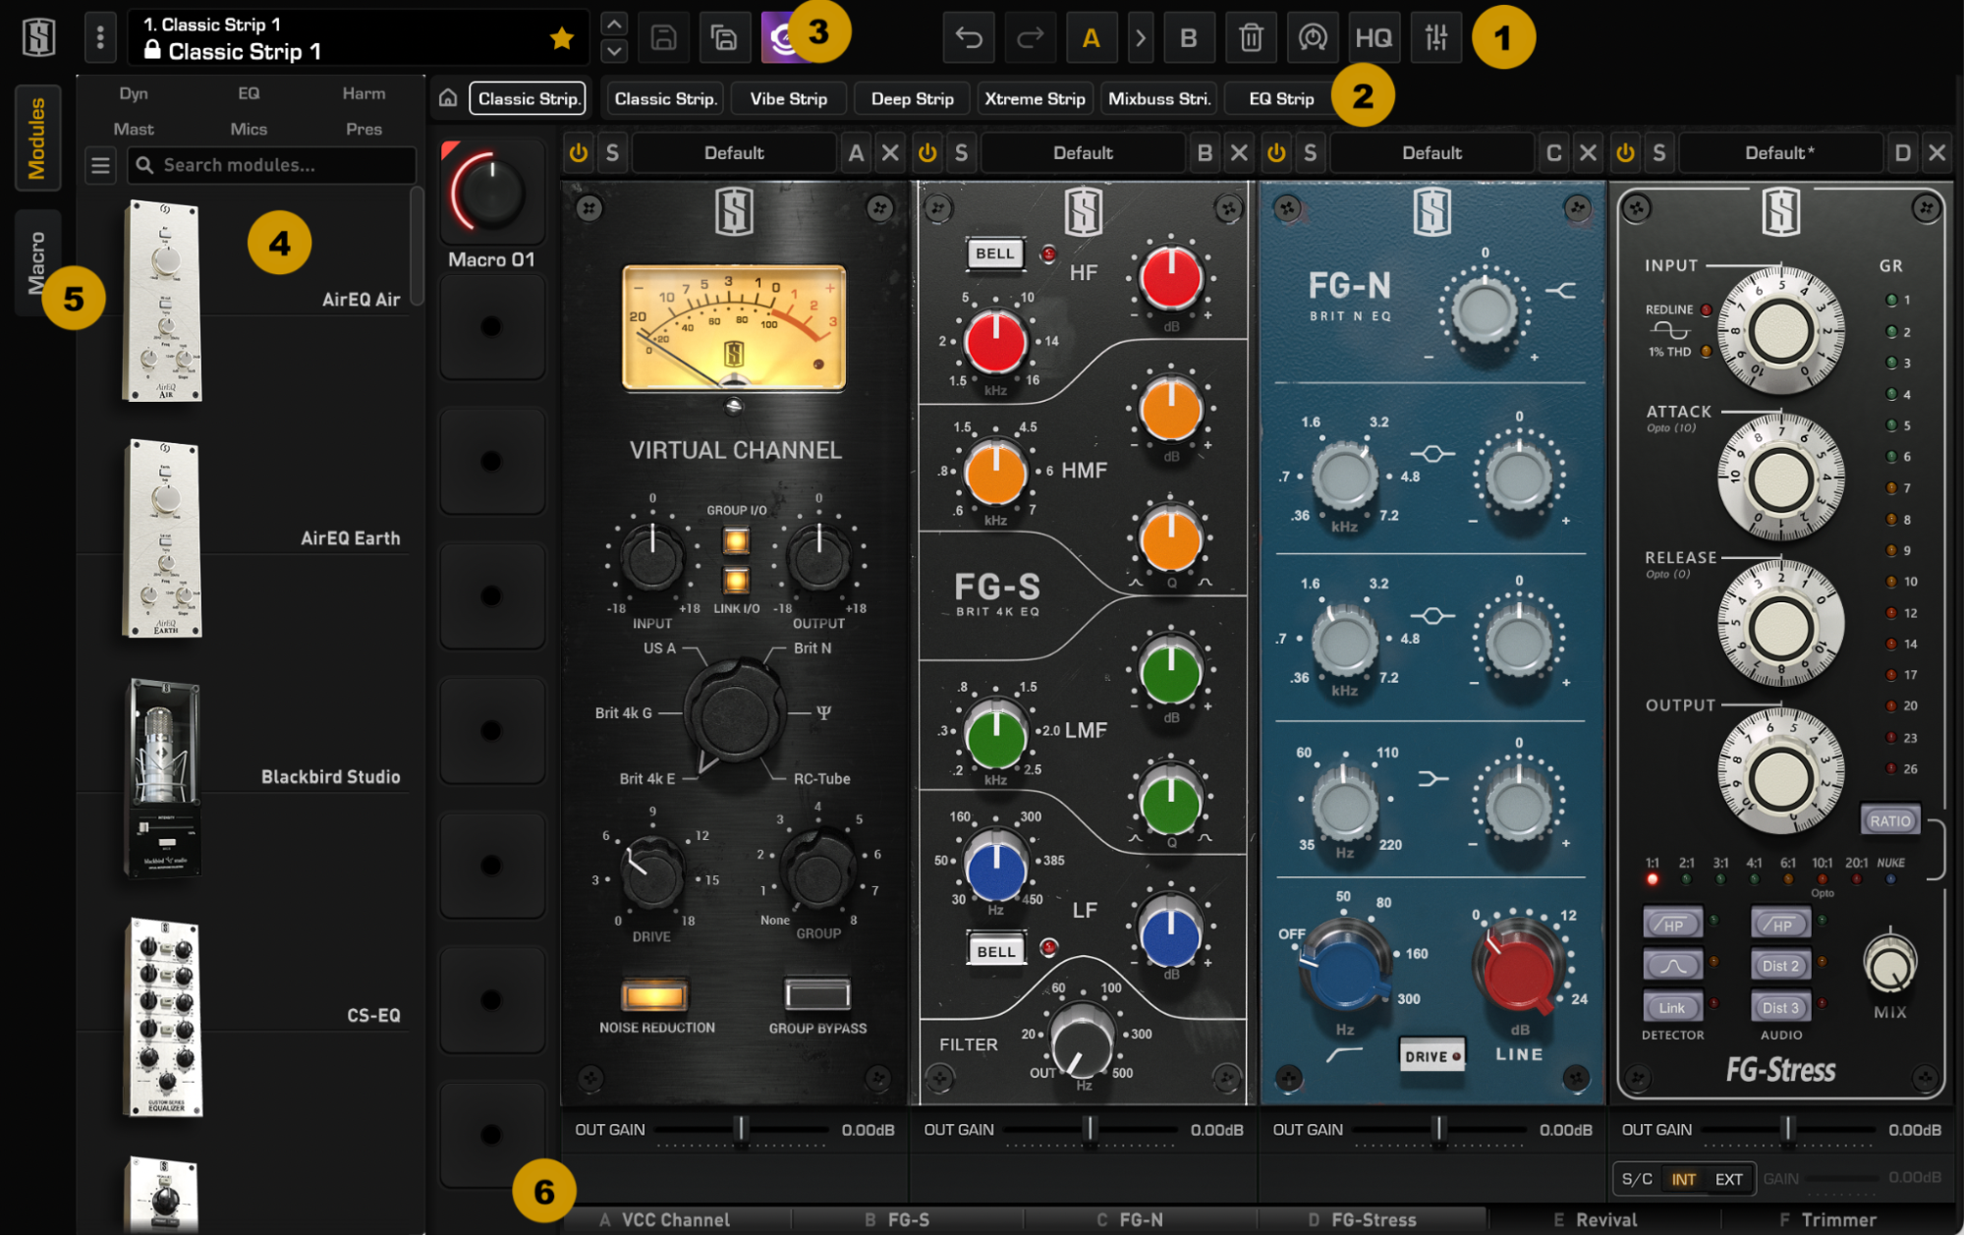Image resolution: width=1964 pixels, height=1236 pixels.
Task: Open the tuner dial icon in toolbar
Action: tap(1313, 38)
